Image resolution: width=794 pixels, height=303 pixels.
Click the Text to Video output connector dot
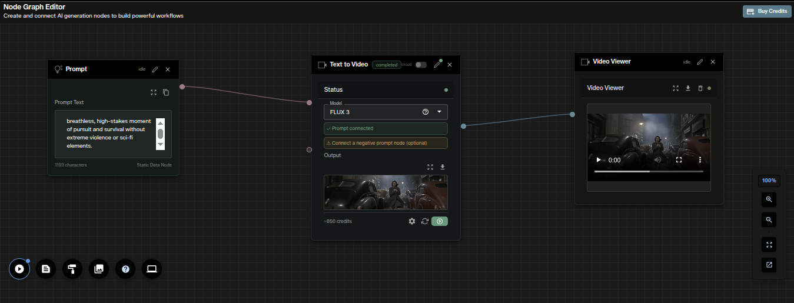464,126
